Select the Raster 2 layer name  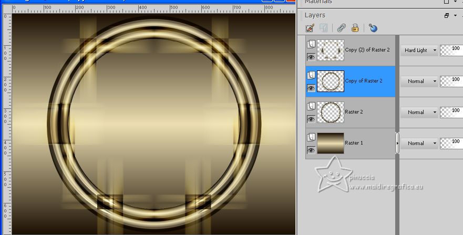click(354, 112)
